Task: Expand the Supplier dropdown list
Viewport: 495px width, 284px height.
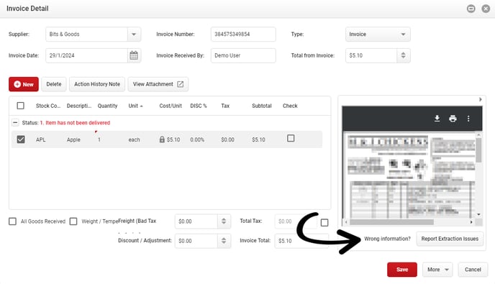Action: [x=134, y=34]
